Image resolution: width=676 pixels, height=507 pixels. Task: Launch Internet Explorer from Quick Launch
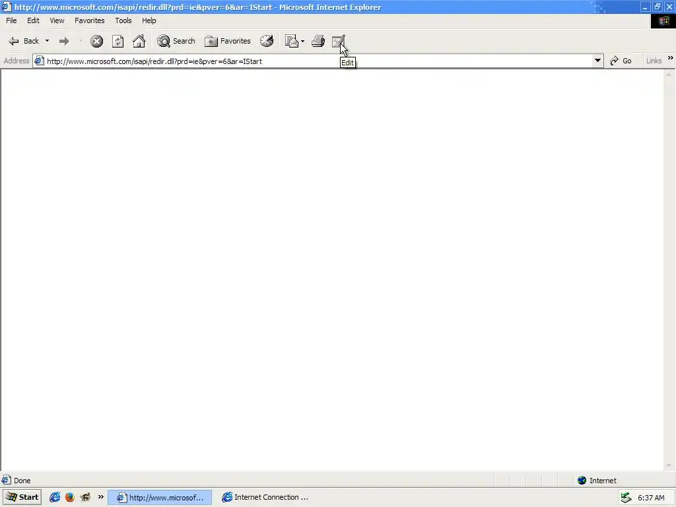(55, 497)
